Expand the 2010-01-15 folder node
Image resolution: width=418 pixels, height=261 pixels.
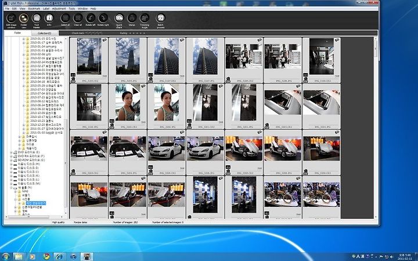23,39
